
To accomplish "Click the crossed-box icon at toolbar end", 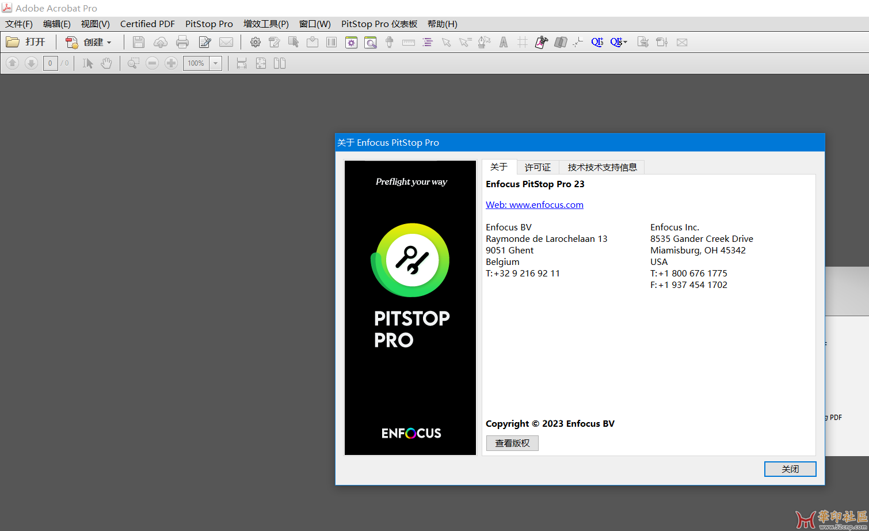I will [682, 42].
